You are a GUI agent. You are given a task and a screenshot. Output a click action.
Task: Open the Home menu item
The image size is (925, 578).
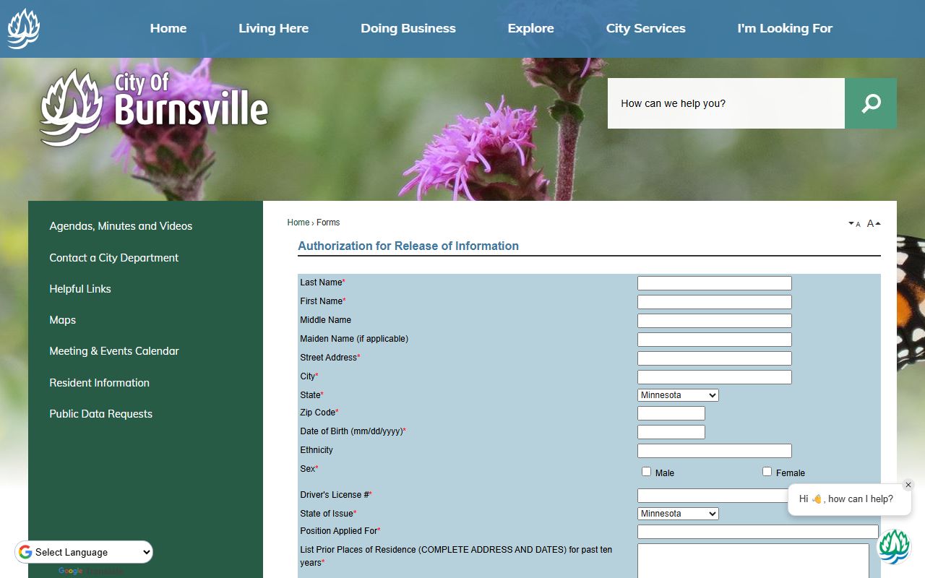[x=168, y=28]
